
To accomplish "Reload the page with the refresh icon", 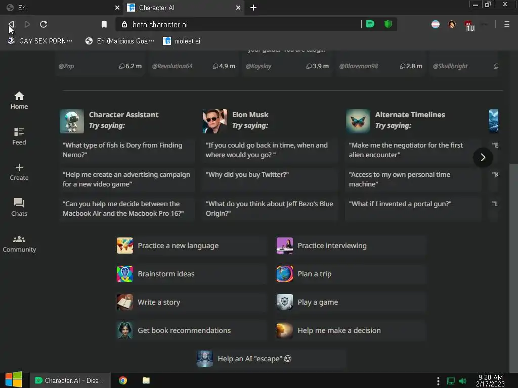I will pos(44,24).
